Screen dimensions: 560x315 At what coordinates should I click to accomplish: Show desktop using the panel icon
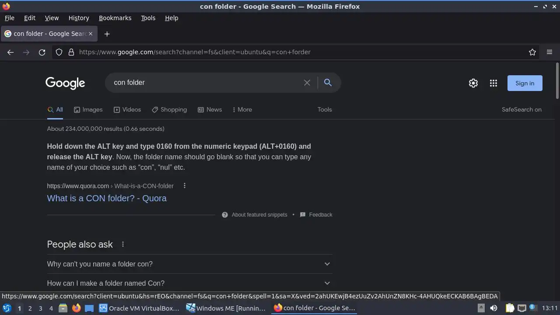[89, 308]
